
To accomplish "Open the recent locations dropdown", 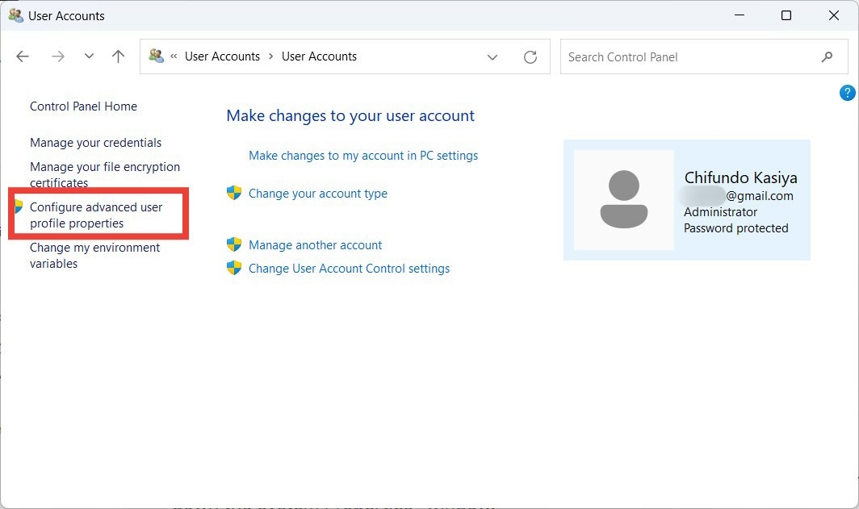I will [x=89, y=56].
